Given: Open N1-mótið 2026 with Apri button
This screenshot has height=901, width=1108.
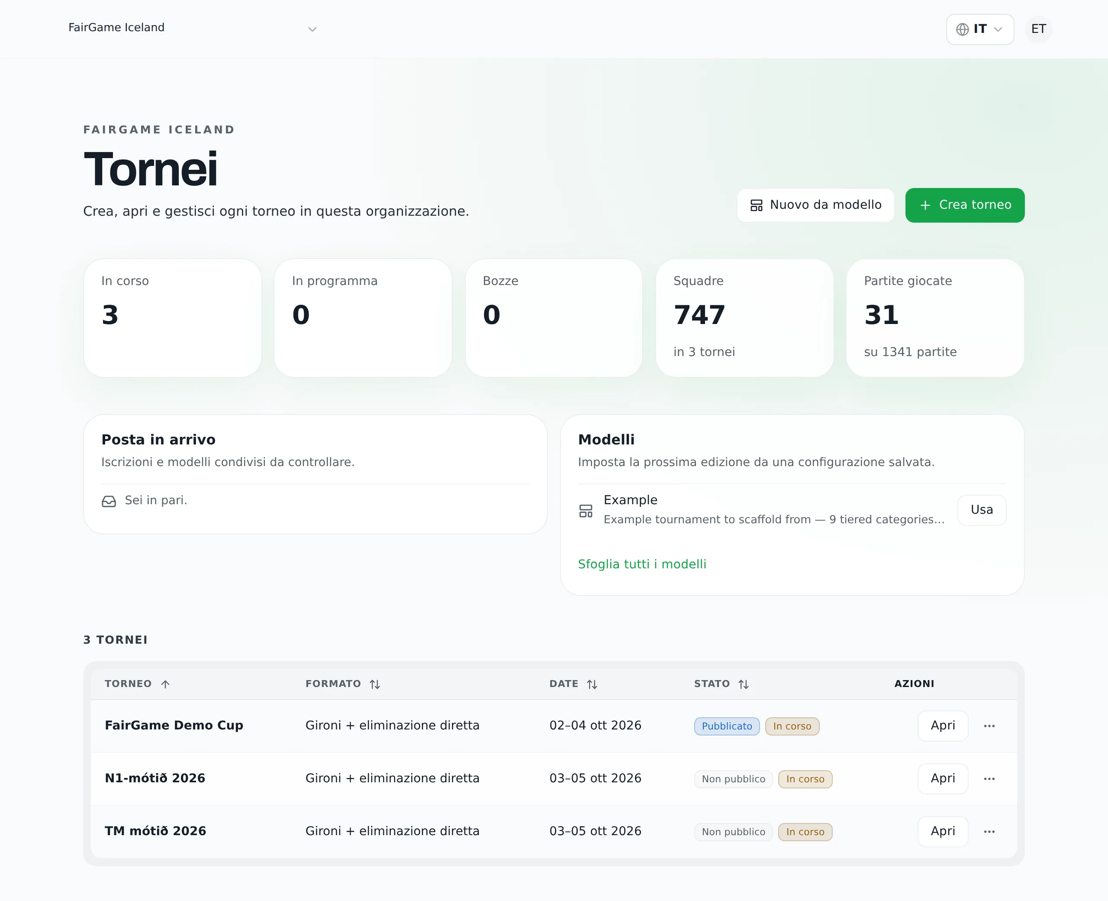Looking at the screenshot, I should [x=942, y=778].
